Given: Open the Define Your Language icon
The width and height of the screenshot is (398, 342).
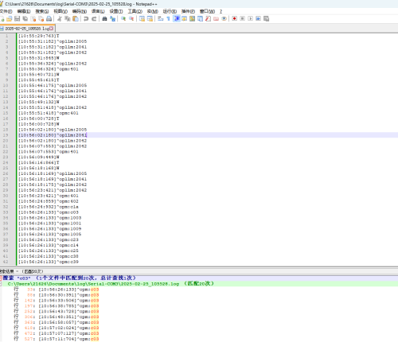Looking at the screenshot, I should (184, 18).
